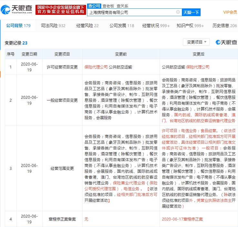Select the 公司发展 118 tab
This screenshot has width=238, height=227.
(x=122, y=26)
